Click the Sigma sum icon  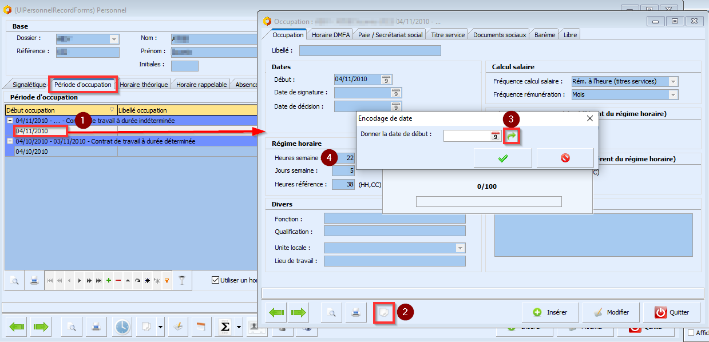pos(225,327)
